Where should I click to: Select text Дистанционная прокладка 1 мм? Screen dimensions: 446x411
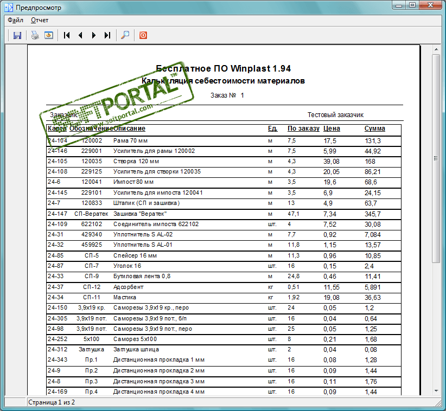pos(159,360)
